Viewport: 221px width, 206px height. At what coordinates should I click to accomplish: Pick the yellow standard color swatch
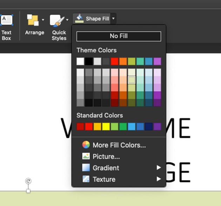[106, 126]
